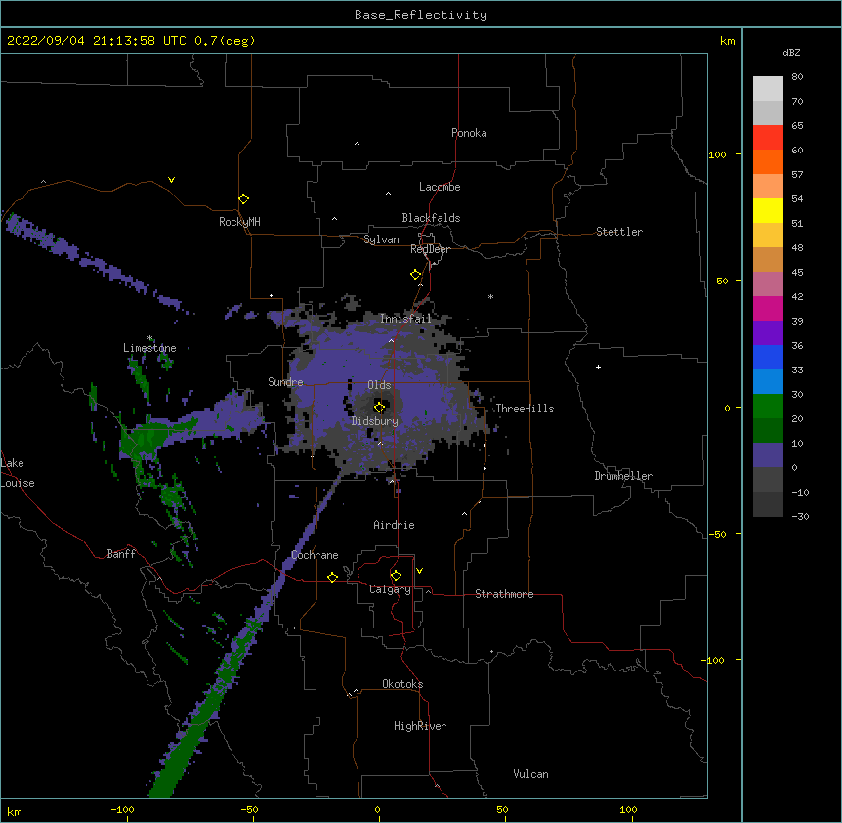Click the Drumheller city label
Screen dimensions: 842x823
[623, 476]
